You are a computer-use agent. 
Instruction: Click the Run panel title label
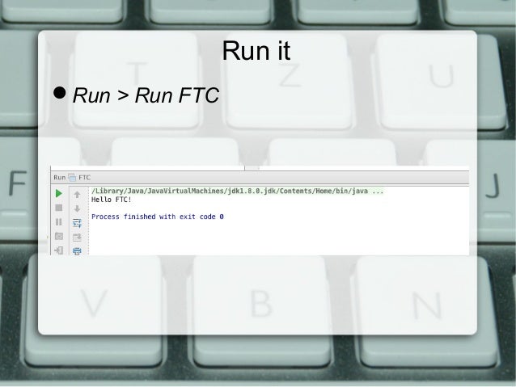pyautogui.click(x=60, y=178)
